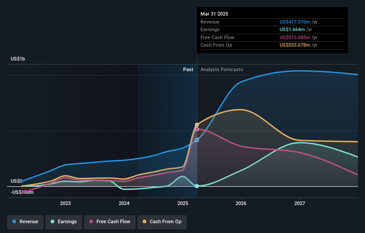Viewport: 365px width, 233px height.
Task: Click the US$515.085m free cash flow value
Action: click(295, 37)
